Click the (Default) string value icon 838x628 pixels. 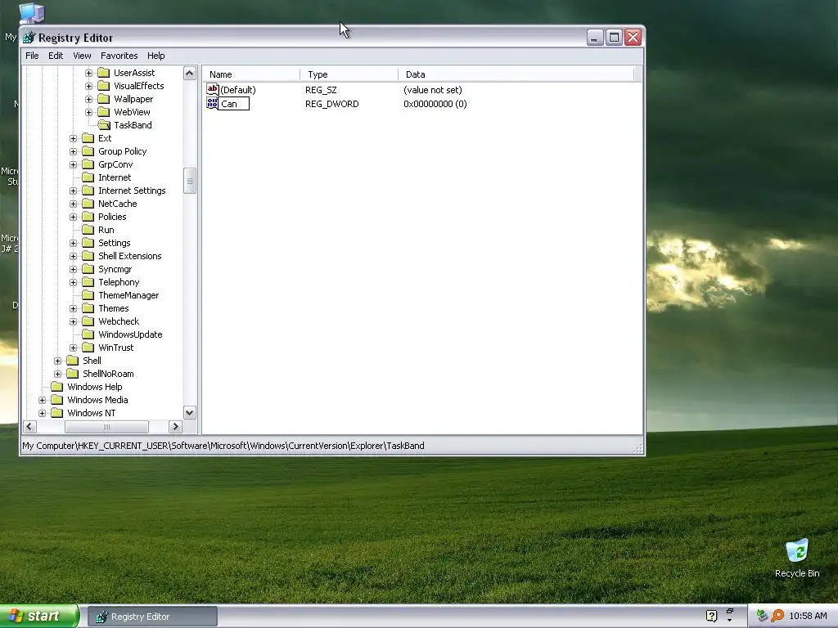212,89
